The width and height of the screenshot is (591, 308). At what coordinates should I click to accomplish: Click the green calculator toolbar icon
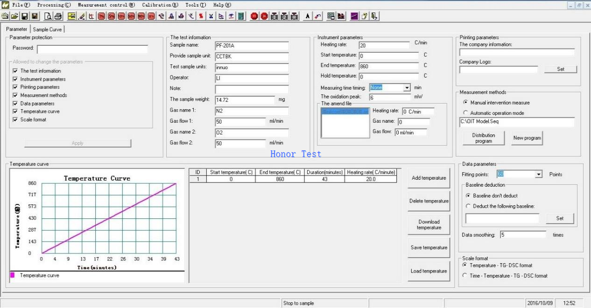tap(241, 16)
